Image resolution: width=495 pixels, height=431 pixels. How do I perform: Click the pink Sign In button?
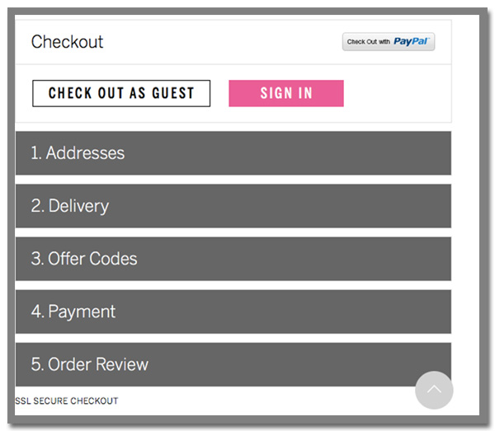tap(286, 93)
